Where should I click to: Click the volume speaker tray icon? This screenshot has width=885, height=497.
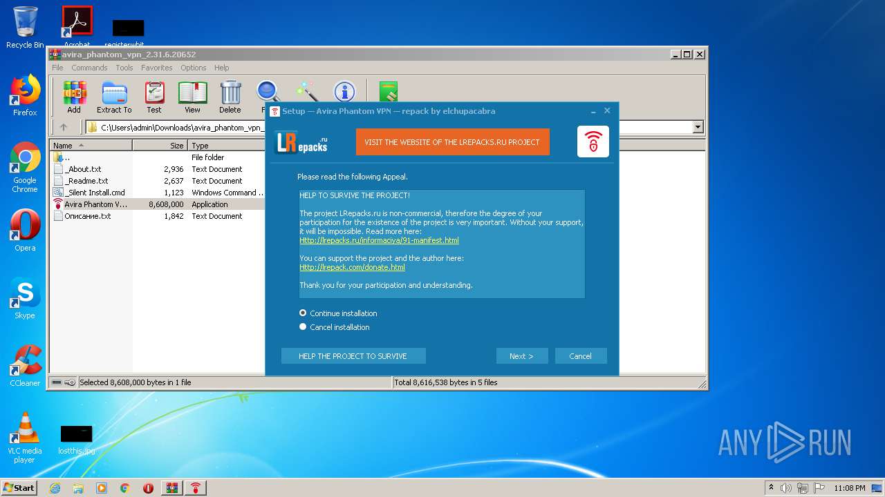(x=786, y=488)
